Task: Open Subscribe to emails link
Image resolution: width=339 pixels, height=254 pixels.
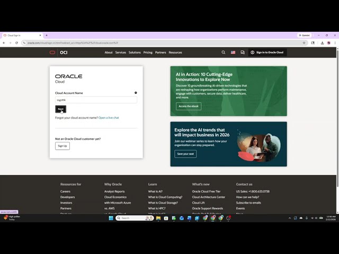Action: pyautogui.click(x=248, y=203)
